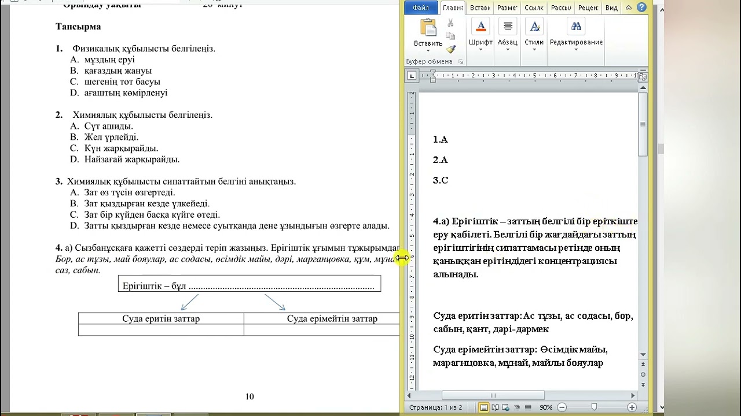Toggle the View Ruler button

pyautogui.click(x=643, y=76)
